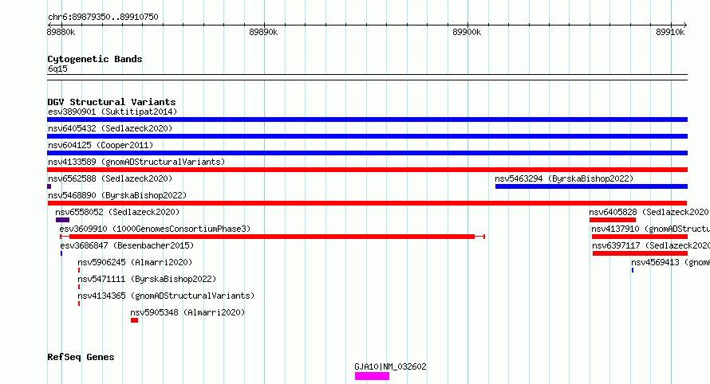Image resolution: width=710 pixels, height=384 pixels.
Task: Click the nsv6562588 (Sedlazeck2020) label
Action: point(110,178)
